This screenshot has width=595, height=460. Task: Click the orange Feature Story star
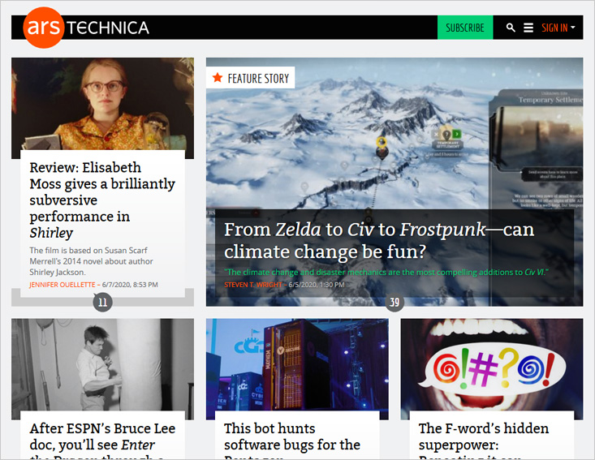tap(218, 78)
